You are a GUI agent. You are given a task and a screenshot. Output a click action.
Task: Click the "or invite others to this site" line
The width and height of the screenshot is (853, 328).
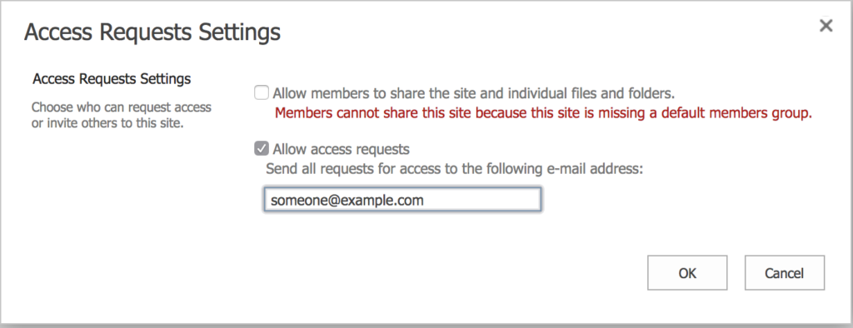[107, 123]
